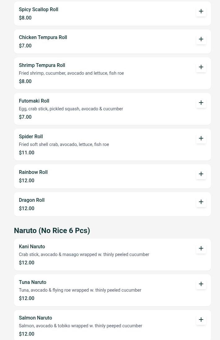220x340 pixels.
Task: Click the Tuna Naruto title
Action: (x=33, y=282)
